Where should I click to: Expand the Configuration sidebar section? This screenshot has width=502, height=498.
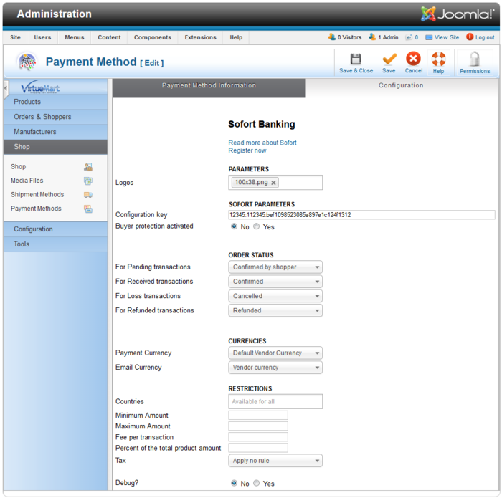click(x=55, y=229)
